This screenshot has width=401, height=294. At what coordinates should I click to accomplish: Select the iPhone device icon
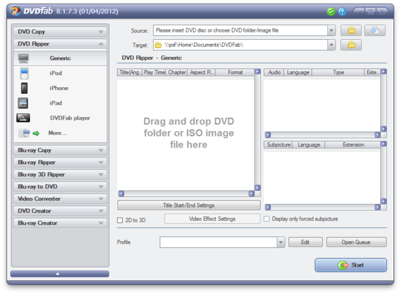point(24,88)
